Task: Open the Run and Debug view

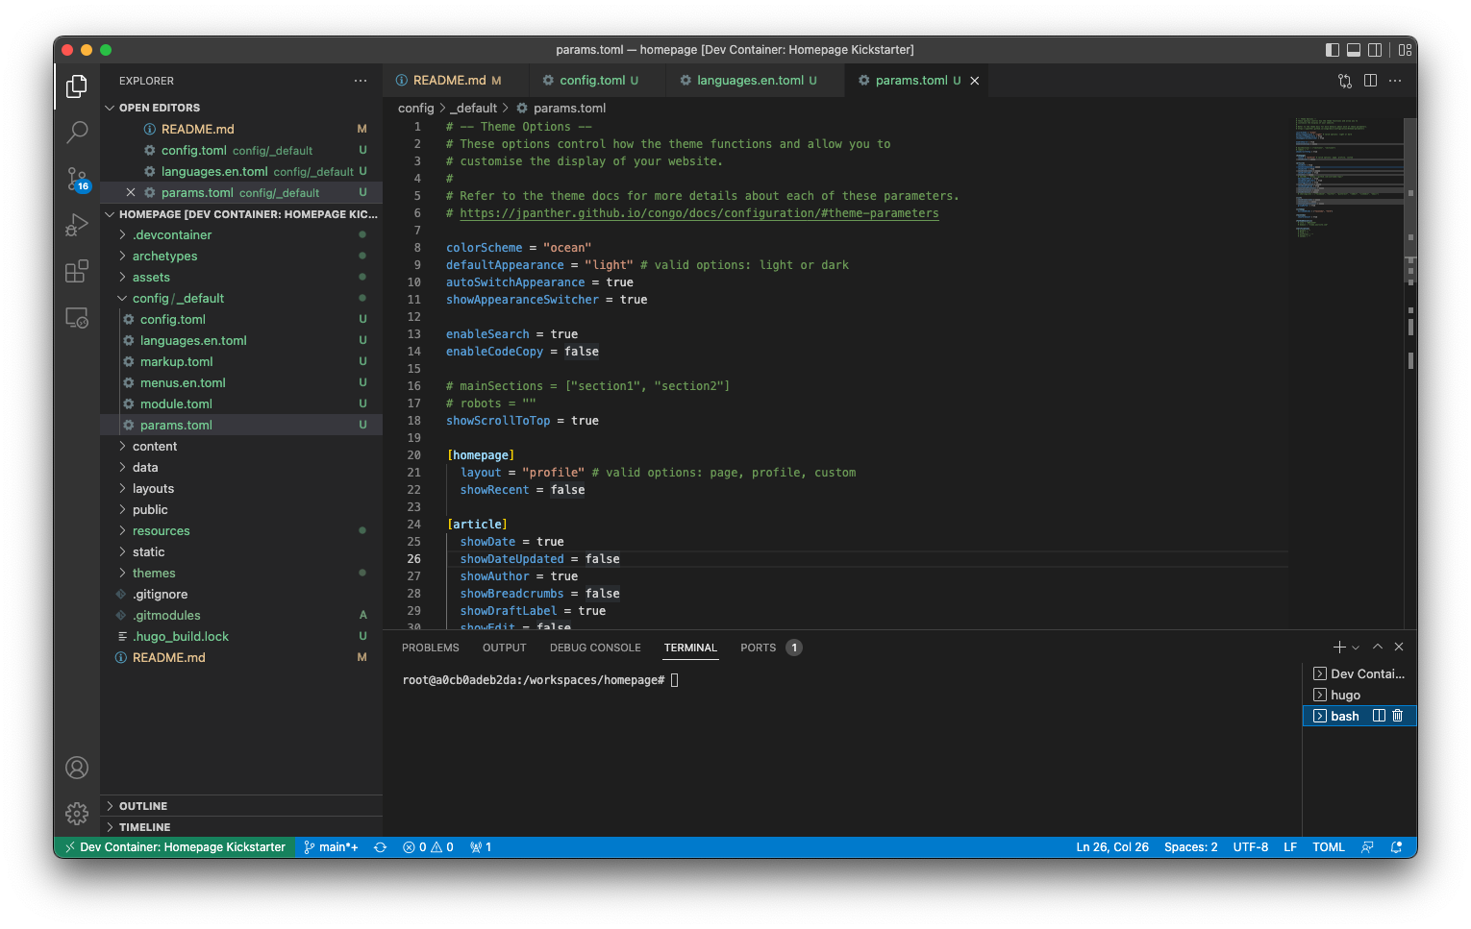Action: pyautogui.click(x=77, y=225)
